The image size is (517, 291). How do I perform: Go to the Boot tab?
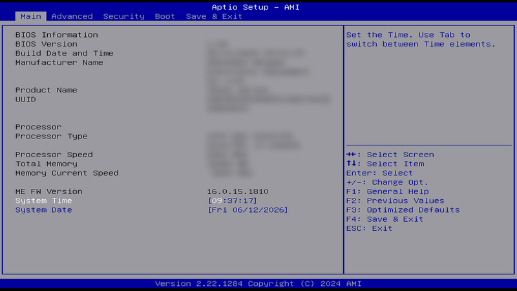click(x=165, y=16)
